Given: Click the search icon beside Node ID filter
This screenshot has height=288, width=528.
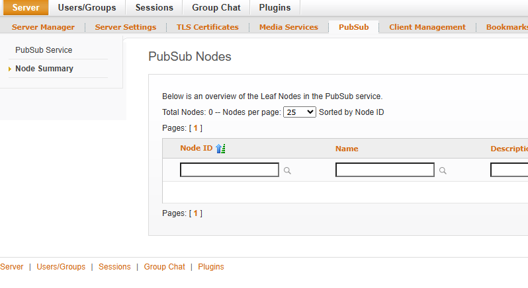Looking at the screenshot, I should point(288,170).
